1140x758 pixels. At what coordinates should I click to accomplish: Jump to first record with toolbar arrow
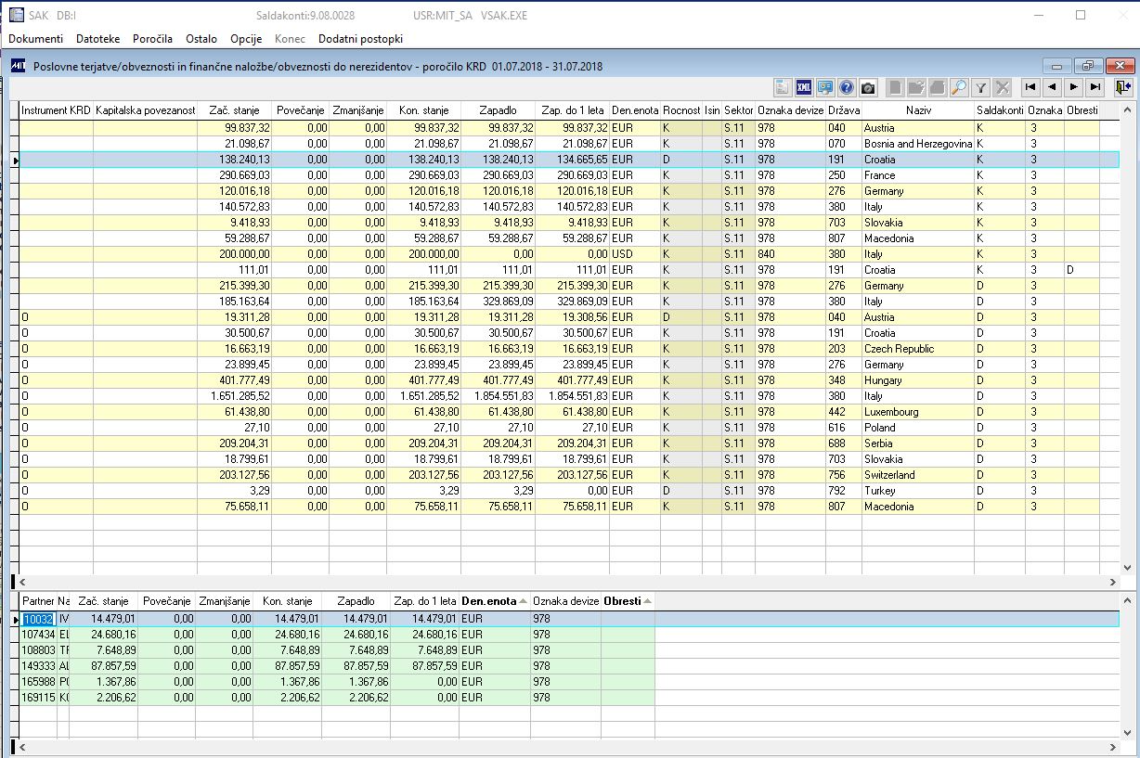point(1030,87)
